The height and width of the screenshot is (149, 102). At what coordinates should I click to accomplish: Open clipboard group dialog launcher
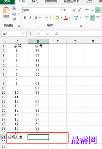pos(19,26)
